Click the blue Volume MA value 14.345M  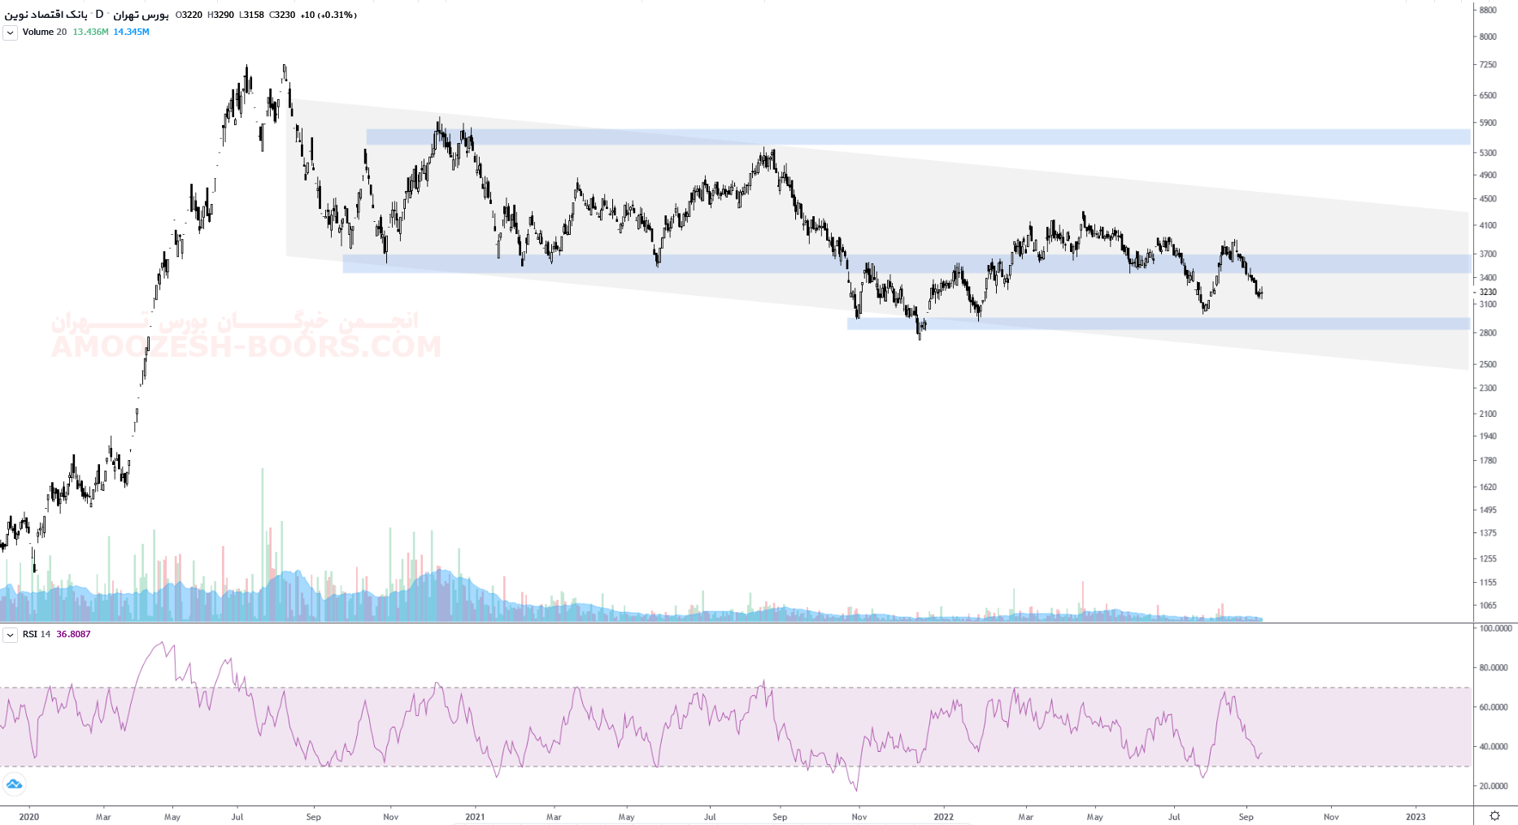click(131, 33)
